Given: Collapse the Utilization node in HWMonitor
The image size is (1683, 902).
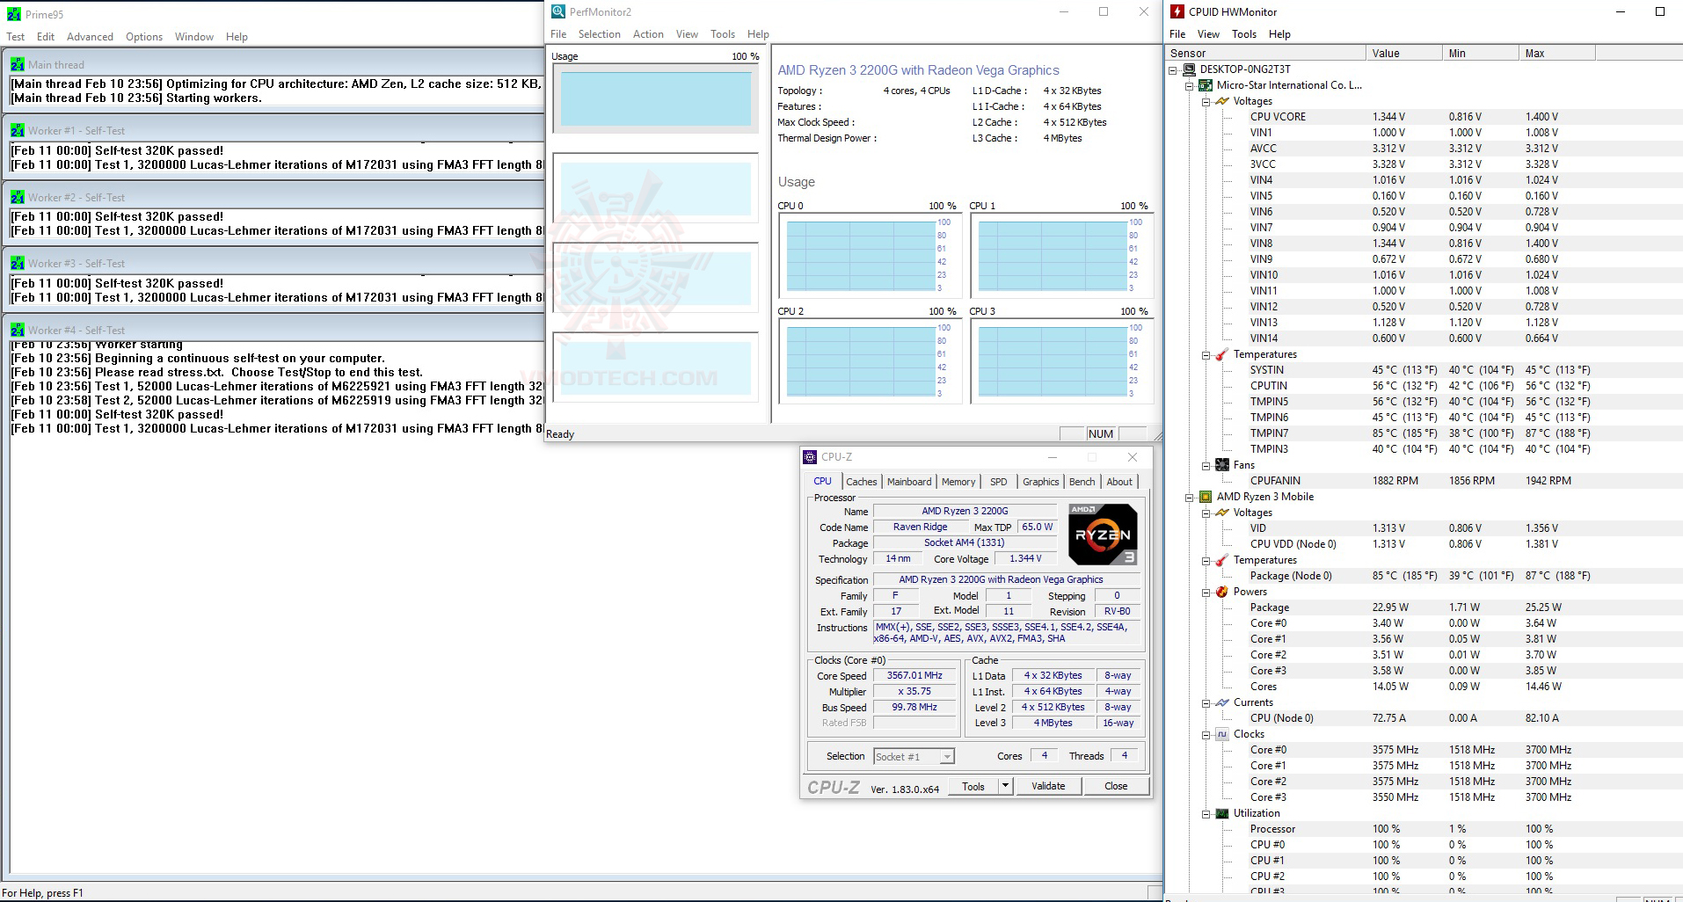Looking at the screenshot, I should pyautogui.click(x=1206, y=813).
